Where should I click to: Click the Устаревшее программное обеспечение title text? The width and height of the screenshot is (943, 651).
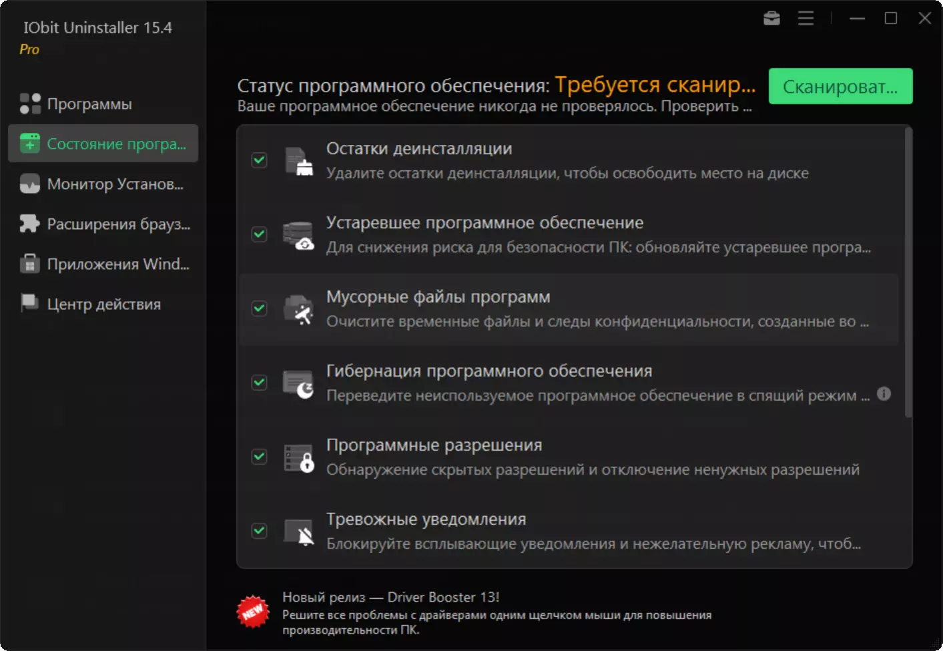click(485, 222)
